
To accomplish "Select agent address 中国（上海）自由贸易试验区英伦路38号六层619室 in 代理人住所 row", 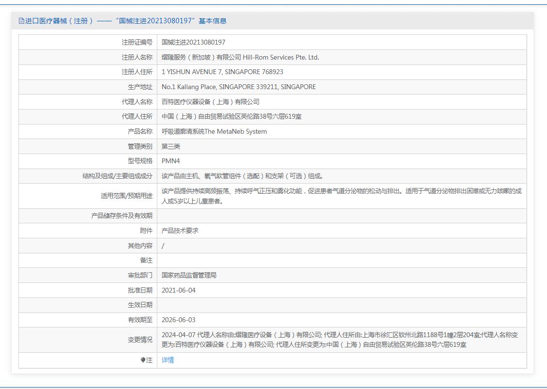I will pyautogui.click(x=231, y=117).
